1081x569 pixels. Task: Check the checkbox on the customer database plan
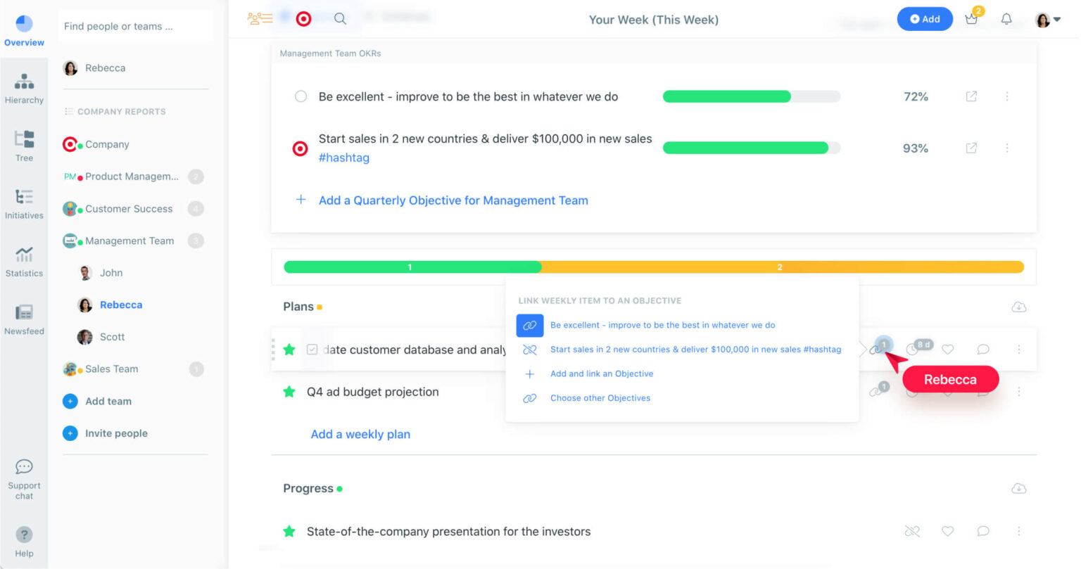pos(312,349)
